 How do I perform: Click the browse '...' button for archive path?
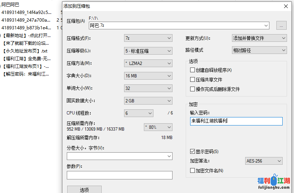click(x=281, y=25)
